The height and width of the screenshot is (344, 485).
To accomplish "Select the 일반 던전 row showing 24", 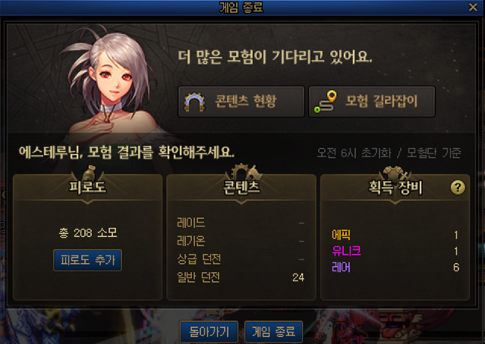I will point(241,277).
